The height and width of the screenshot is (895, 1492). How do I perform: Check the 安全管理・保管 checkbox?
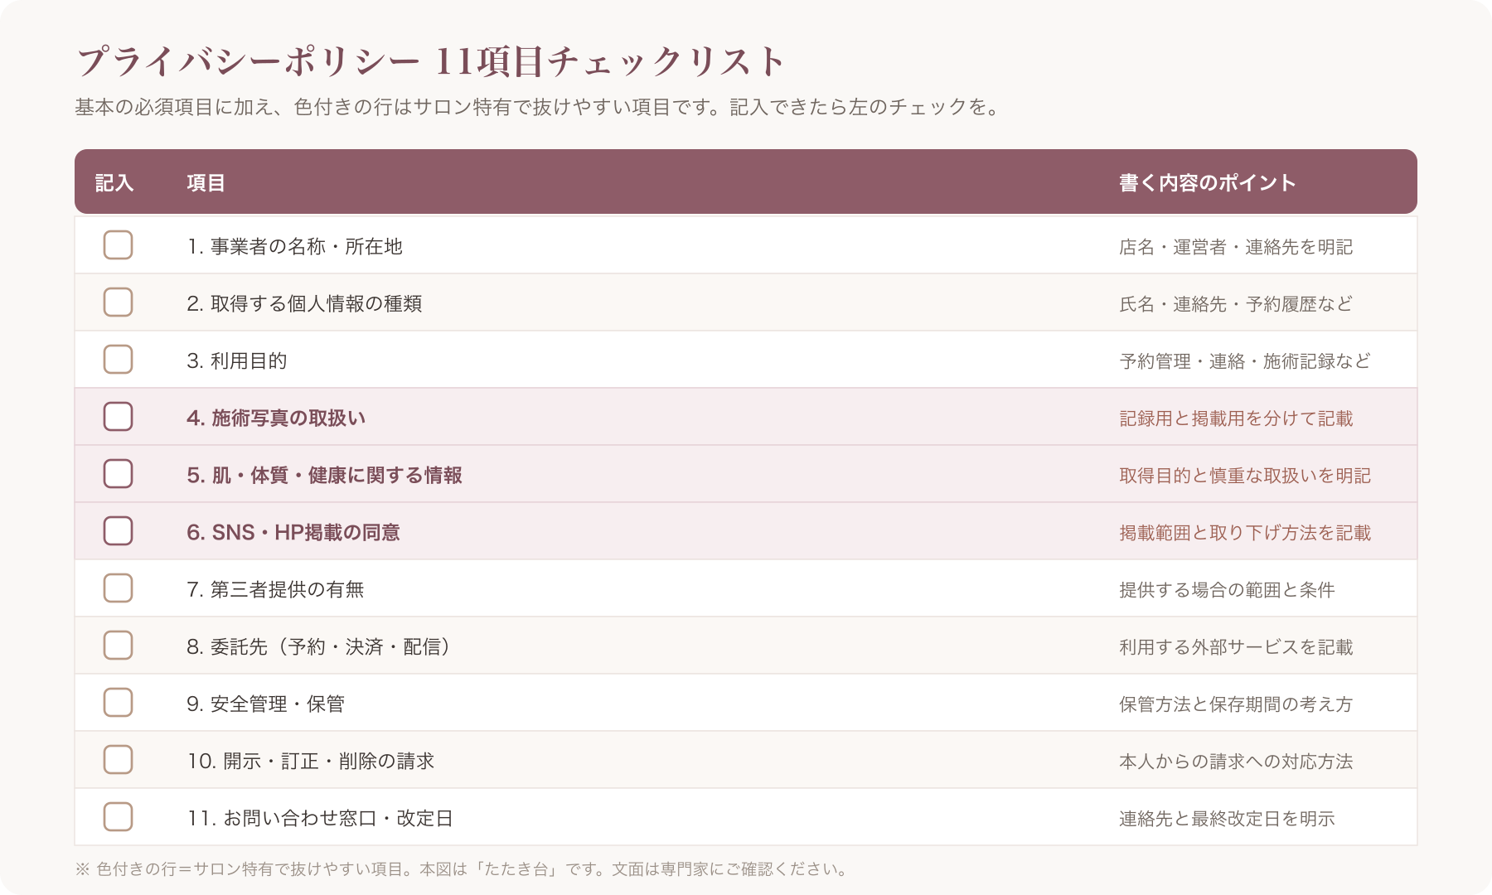point(118,703)
